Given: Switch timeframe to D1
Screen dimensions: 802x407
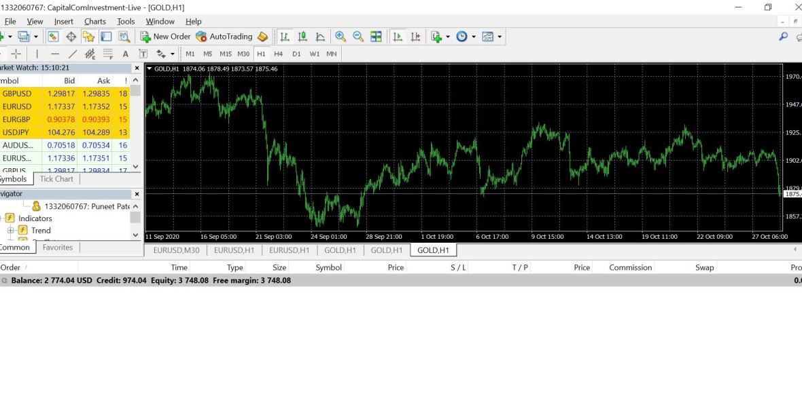Looking at the screenshot, I should [296, 54].
